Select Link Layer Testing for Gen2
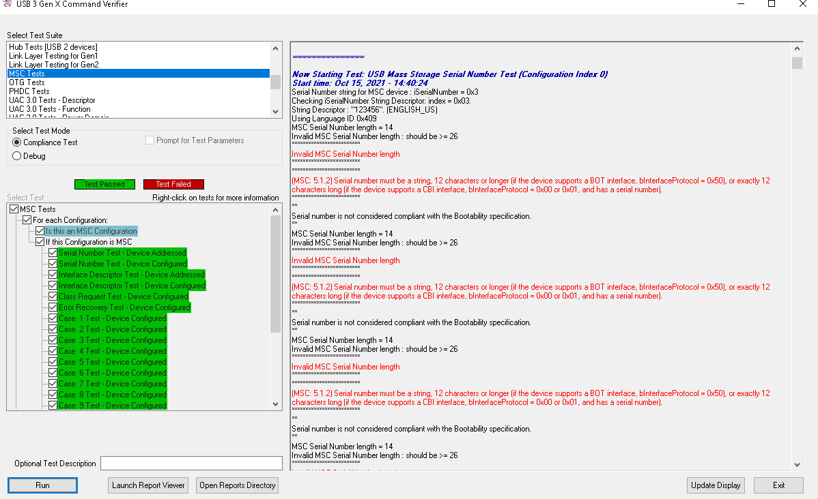Viewport: 818px width, 499px height. pos(54,65)
